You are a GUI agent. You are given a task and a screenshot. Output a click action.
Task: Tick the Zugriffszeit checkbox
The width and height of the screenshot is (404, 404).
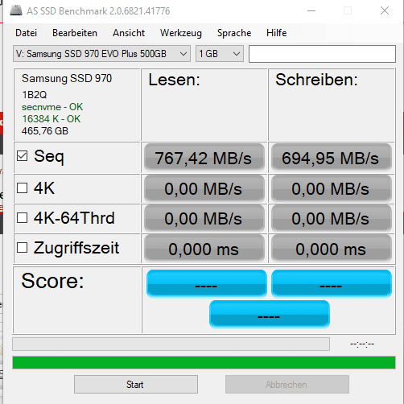pyautogui.click(x=22, y=248)
